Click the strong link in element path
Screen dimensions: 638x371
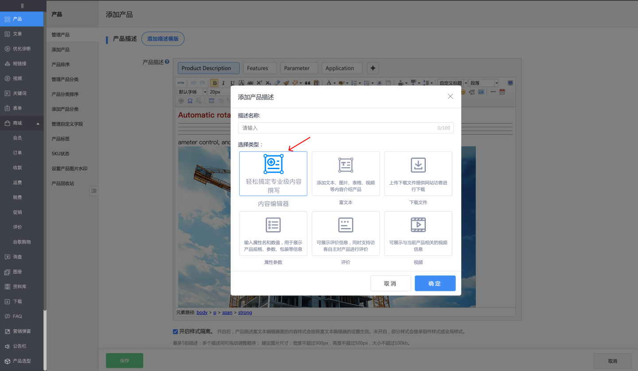245,313
